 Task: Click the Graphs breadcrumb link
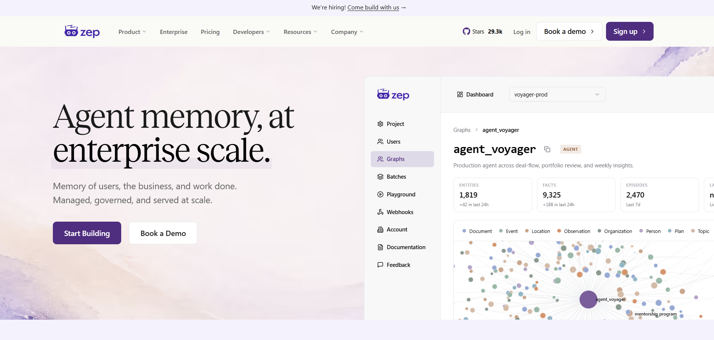tap(462, 130)
